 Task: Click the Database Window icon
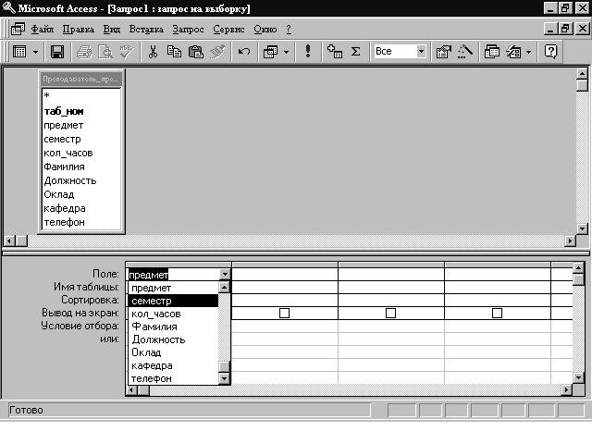click(x=491, y=52)
